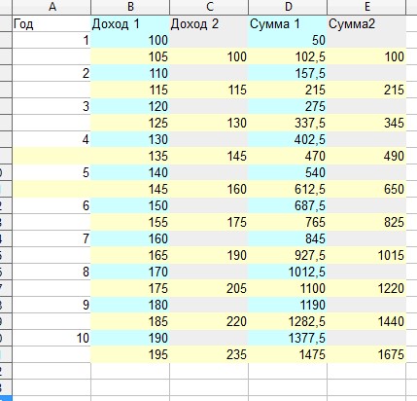
Task: Select the cell with 345
Action: point(366,123)
